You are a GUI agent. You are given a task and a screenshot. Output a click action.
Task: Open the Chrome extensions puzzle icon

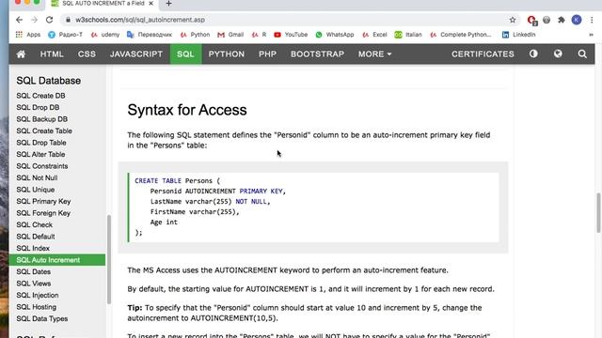[x=562, y=20]
